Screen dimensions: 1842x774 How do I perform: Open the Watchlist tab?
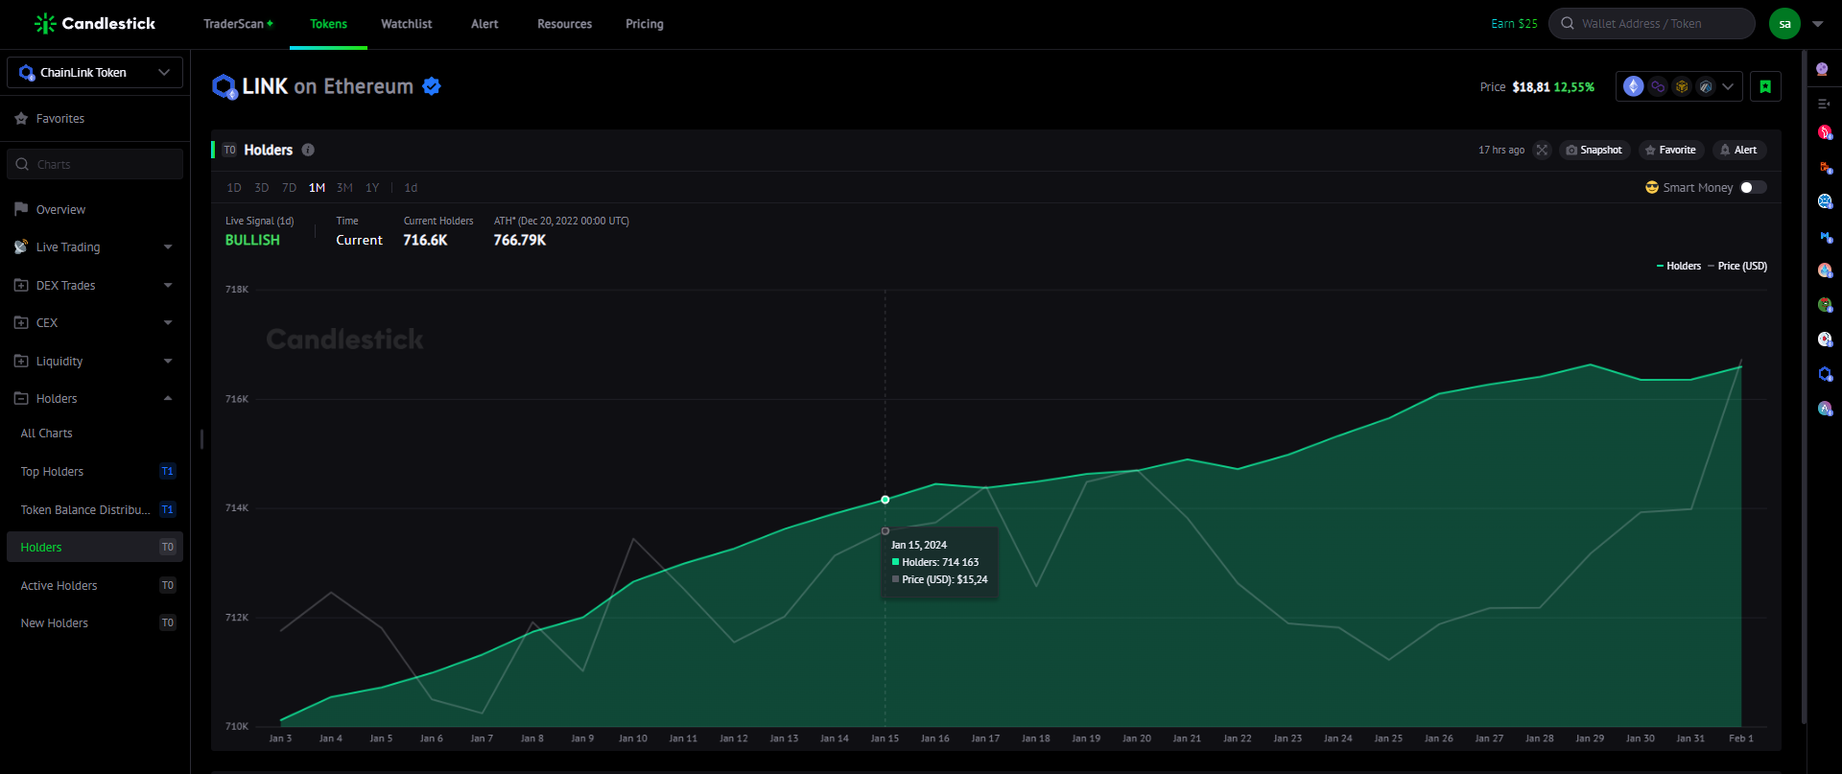tap(407, 24)
